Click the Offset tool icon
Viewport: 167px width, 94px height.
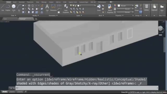click(x=42, y=12)
